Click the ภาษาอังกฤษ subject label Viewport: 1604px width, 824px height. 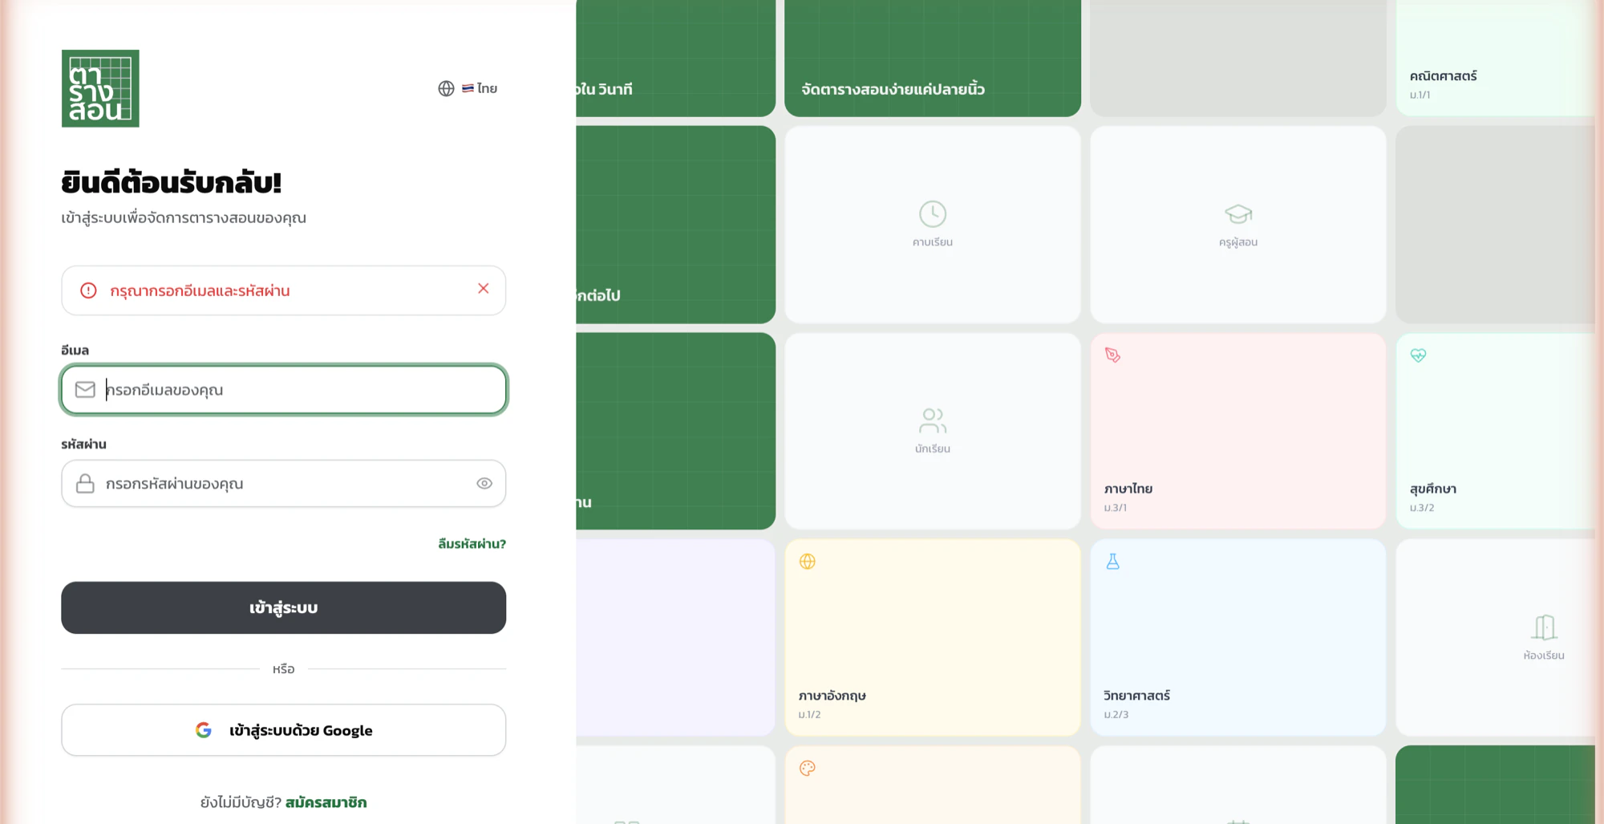click(832, 696)
